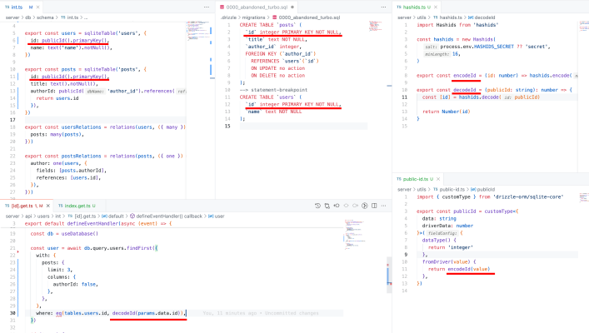Viewport: 589px width, 333px height.
Task: Click next change arrow icon in bottom toolbar
Action: pos(356,206)
